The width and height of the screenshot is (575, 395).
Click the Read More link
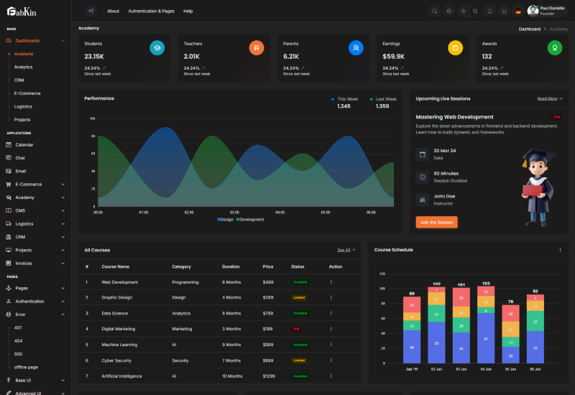coord(549,98)
